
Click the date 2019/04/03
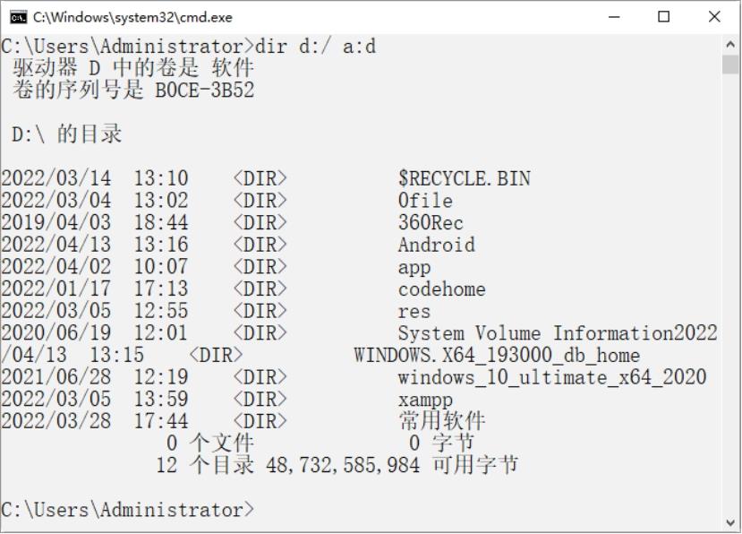pyautogui.click(x=55, y=223)
